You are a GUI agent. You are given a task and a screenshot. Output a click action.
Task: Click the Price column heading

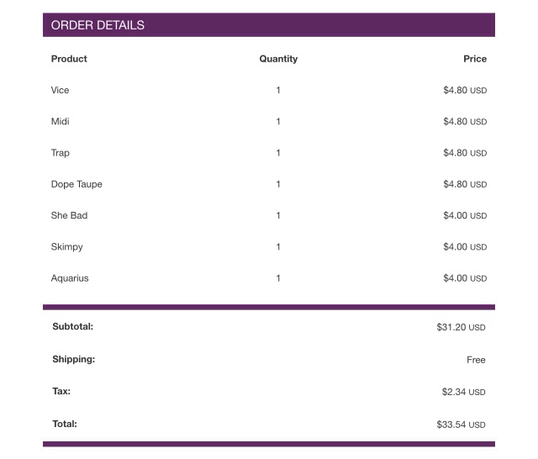475,59
